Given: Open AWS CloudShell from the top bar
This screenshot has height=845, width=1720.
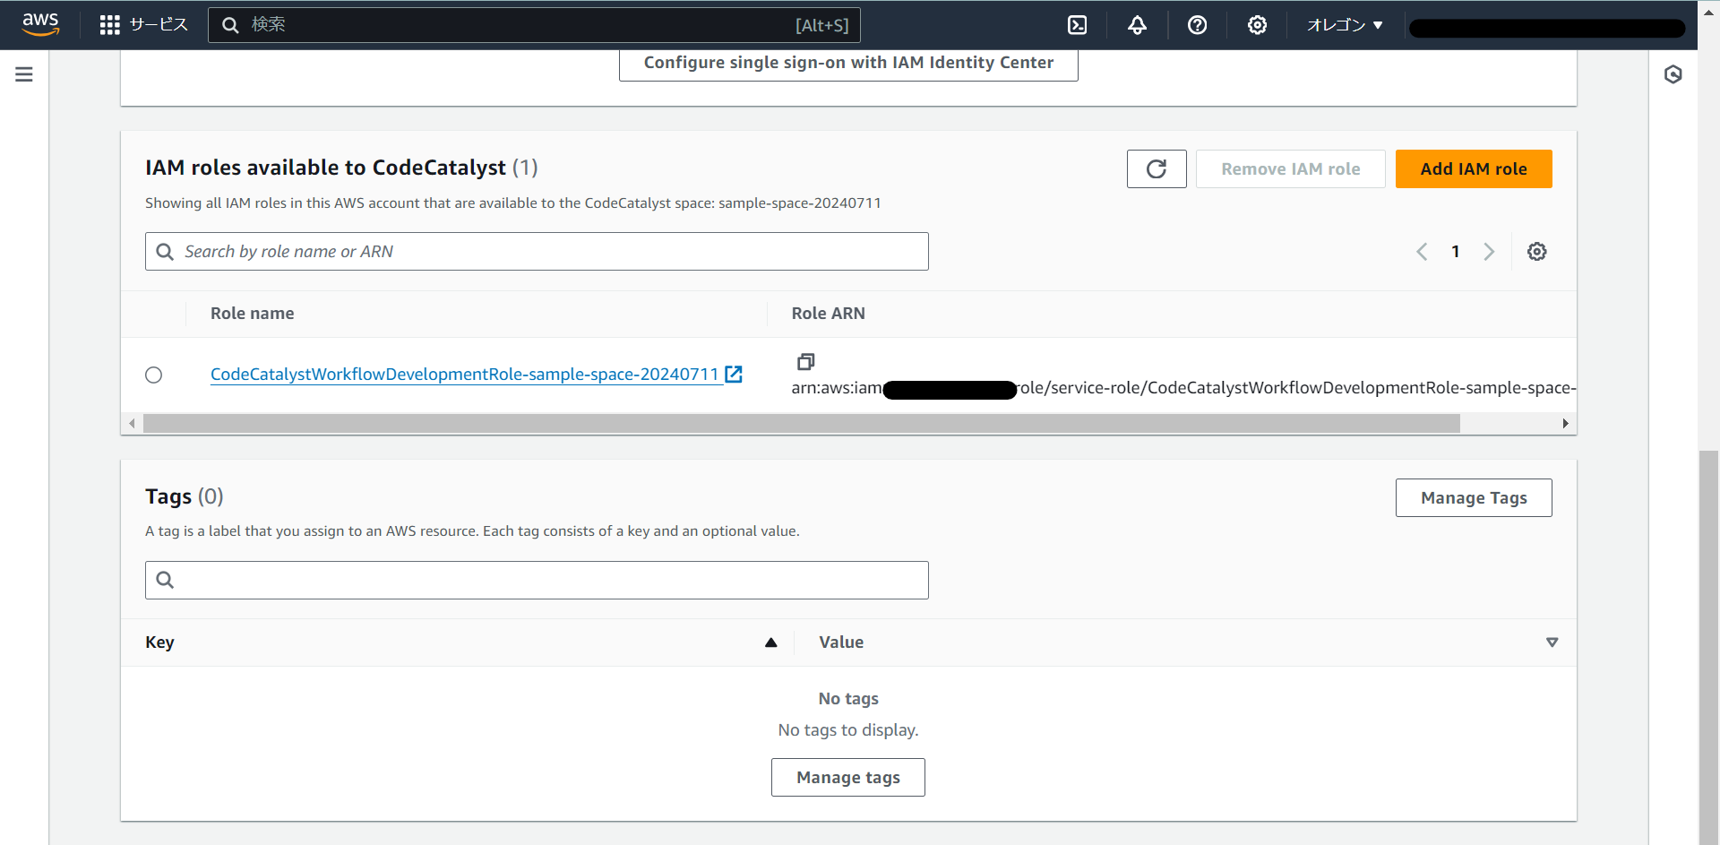Looking at the screenshot, I should (1077, 24).
